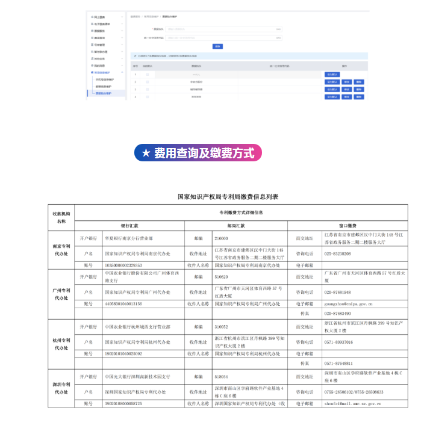433x422 pixels.
Task: Tick the default checkbox in row 2
Action: (148, 82)
